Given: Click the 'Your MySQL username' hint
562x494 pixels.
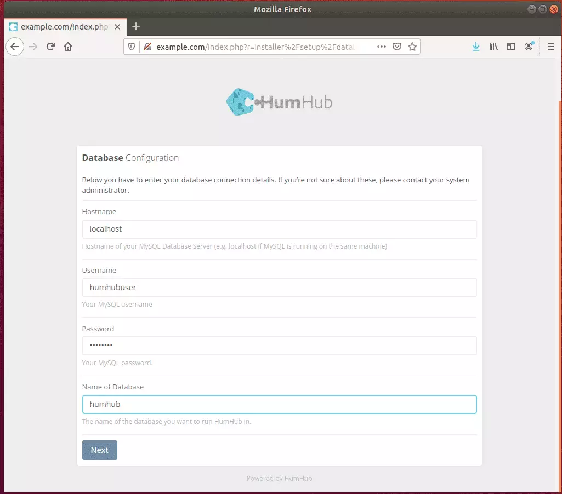Looking at the screenshot, I should 117,305.
